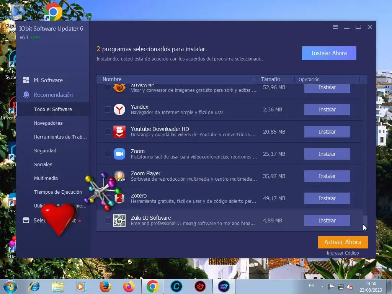Install Zoom Player
The image size is (392, 294).
coord(327,176)
